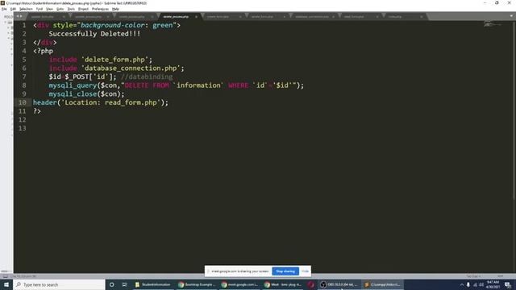Open the Preferences menu
Image resolution: width=516 pixels, height=290 pixels.
click(x=100, y=9)
